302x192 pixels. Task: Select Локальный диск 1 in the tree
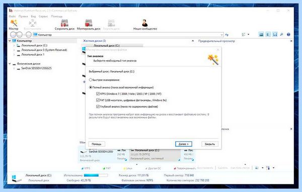point(33,55)
